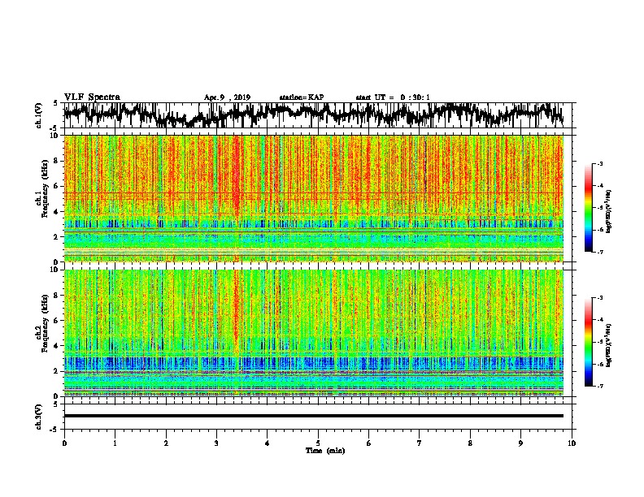
Task: Click the "6" kHz tick of ch.2 spectrogram
Action: [57, 320]
